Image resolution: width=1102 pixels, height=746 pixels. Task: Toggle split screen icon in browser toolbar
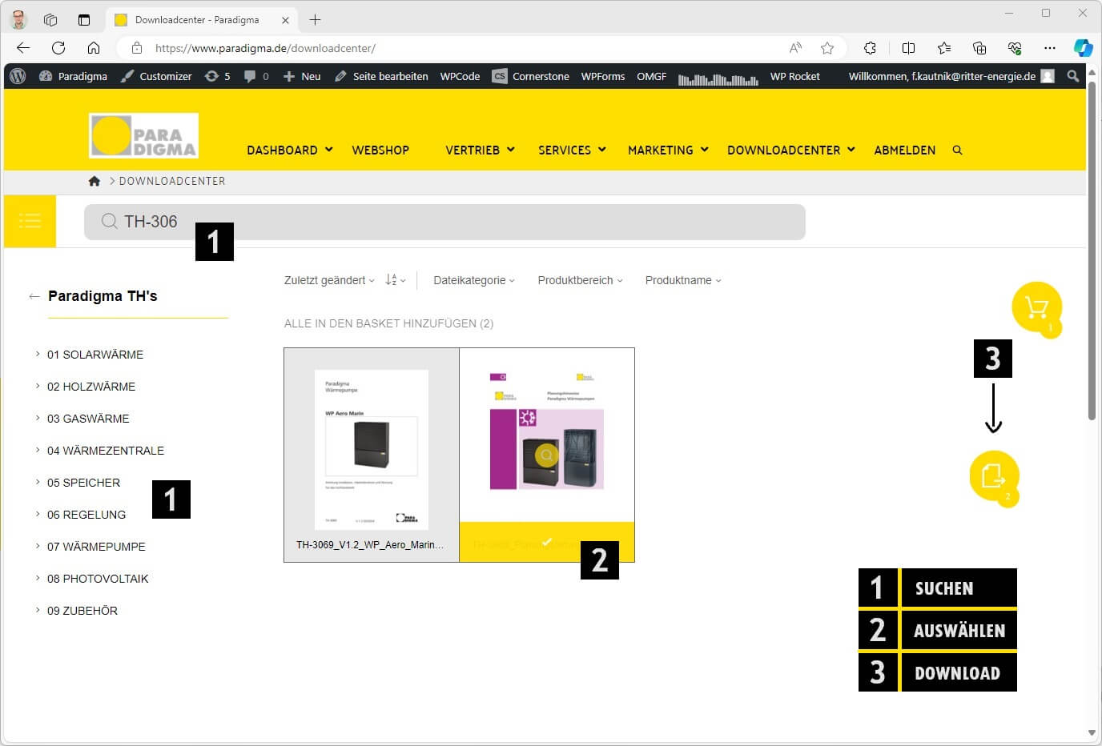pyautogui.click(x=908, y=48)
